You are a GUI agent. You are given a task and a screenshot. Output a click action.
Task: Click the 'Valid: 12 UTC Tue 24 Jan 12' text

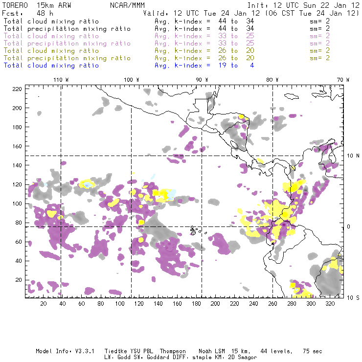click(202, 13)
